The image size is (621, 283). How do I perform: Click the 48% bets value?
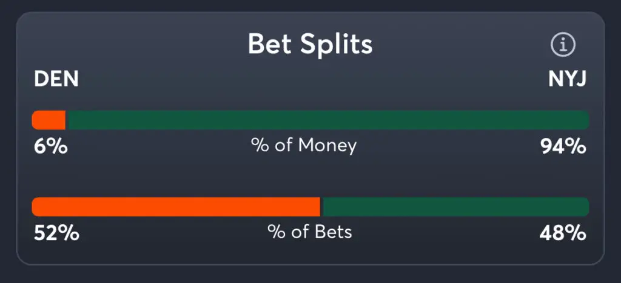click(x=563, y=233)
